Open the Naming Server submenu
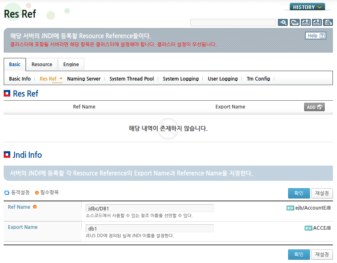 coord(84,79)
